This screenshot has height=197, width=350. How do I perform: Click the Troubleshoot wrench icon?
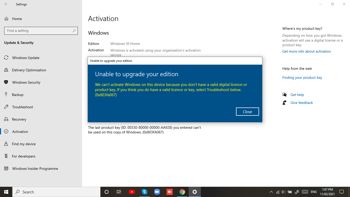pyautogui.click(x=6, y=107)
